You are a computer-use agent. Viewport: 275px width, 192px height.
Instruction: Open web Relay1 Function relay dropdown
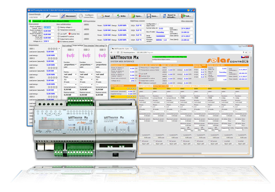(228, 98)
